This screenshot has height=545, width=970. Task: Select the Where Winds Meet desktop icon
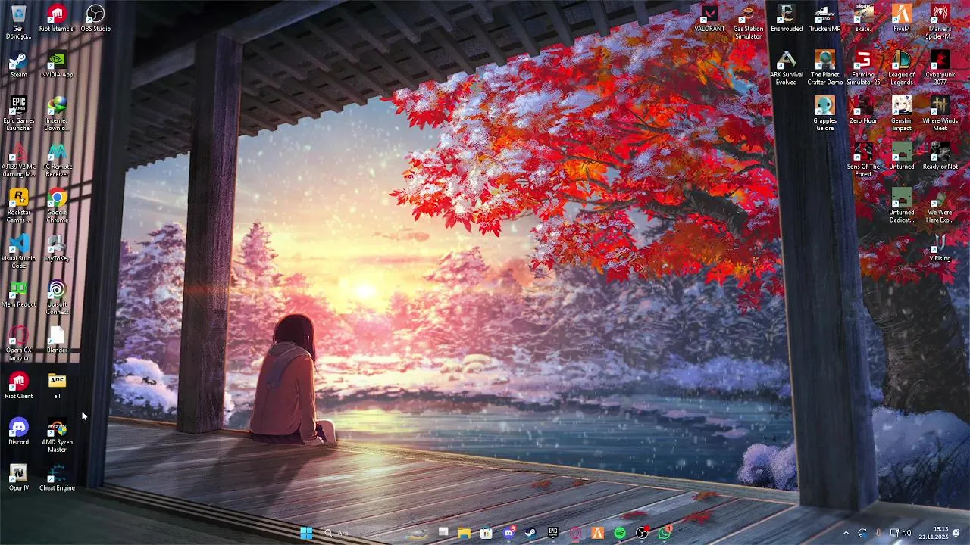(x=940, y=114)
